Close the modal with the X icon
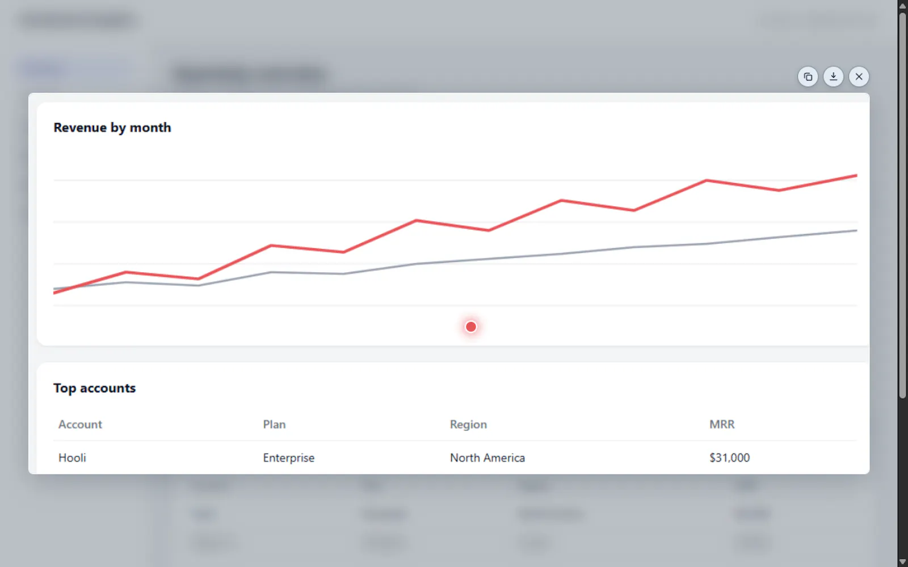The height and width of the screenshot is (567, 908). 859,77
